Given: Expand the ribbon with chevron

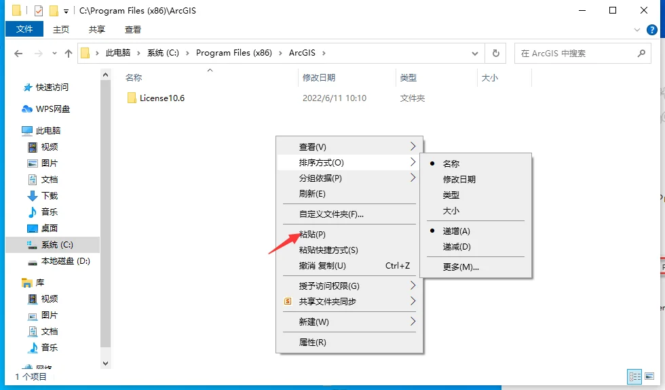Looking at the screenshot, I should (636, 30).
